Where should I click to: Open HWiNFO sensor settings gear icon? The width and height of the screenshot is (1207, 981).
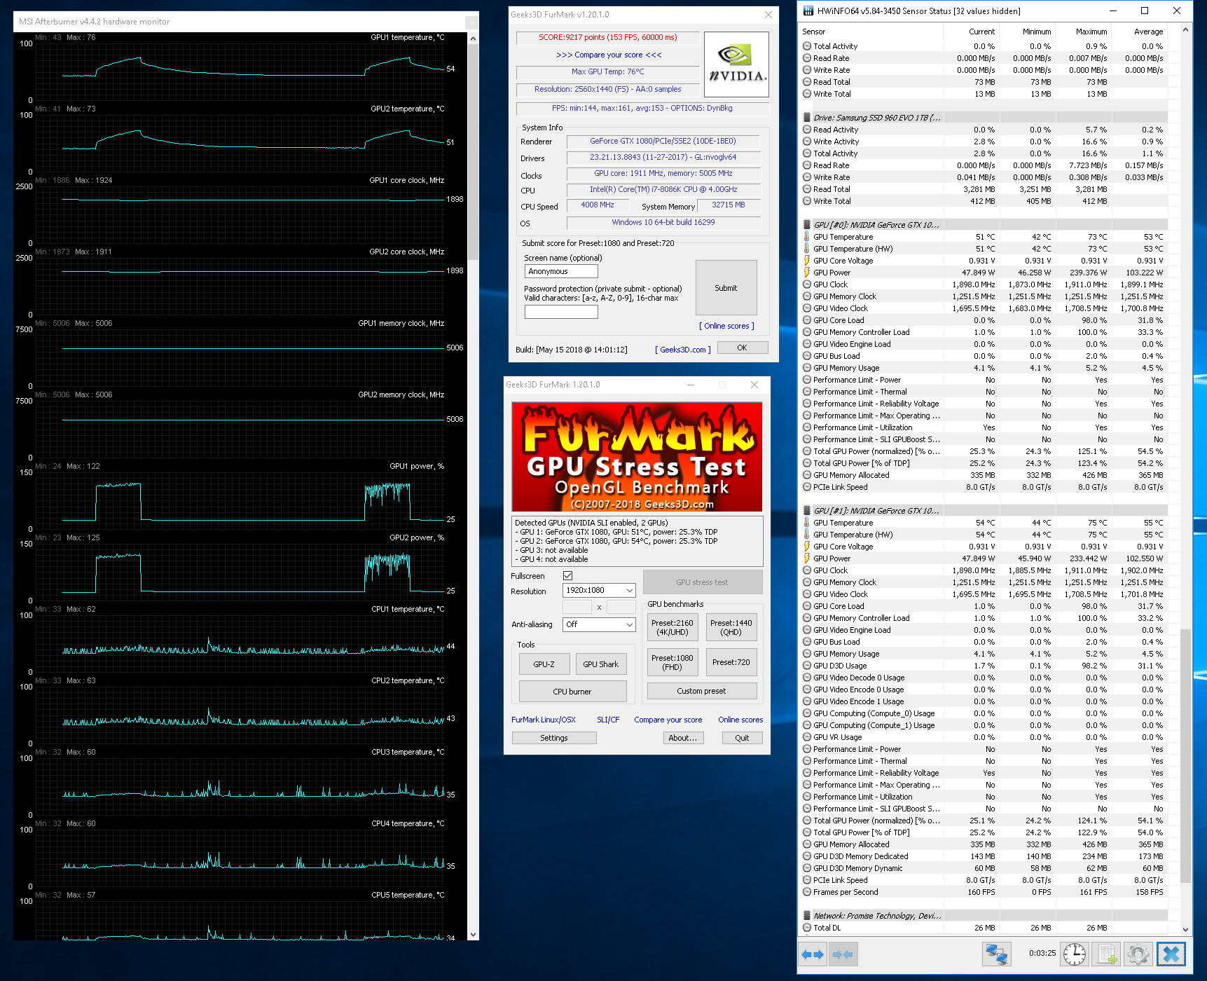[x=1138, y=954]
